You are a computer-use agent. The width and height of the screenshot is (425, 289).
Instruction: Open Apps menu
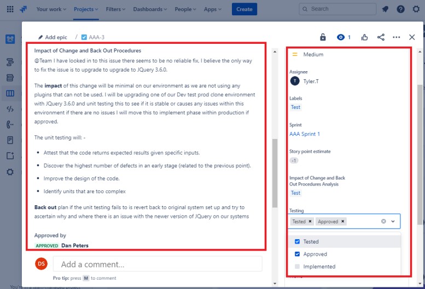(212, 9)
